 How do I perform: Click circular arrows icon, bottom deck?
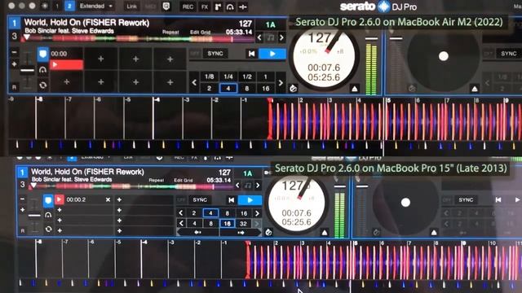[48, 230]
